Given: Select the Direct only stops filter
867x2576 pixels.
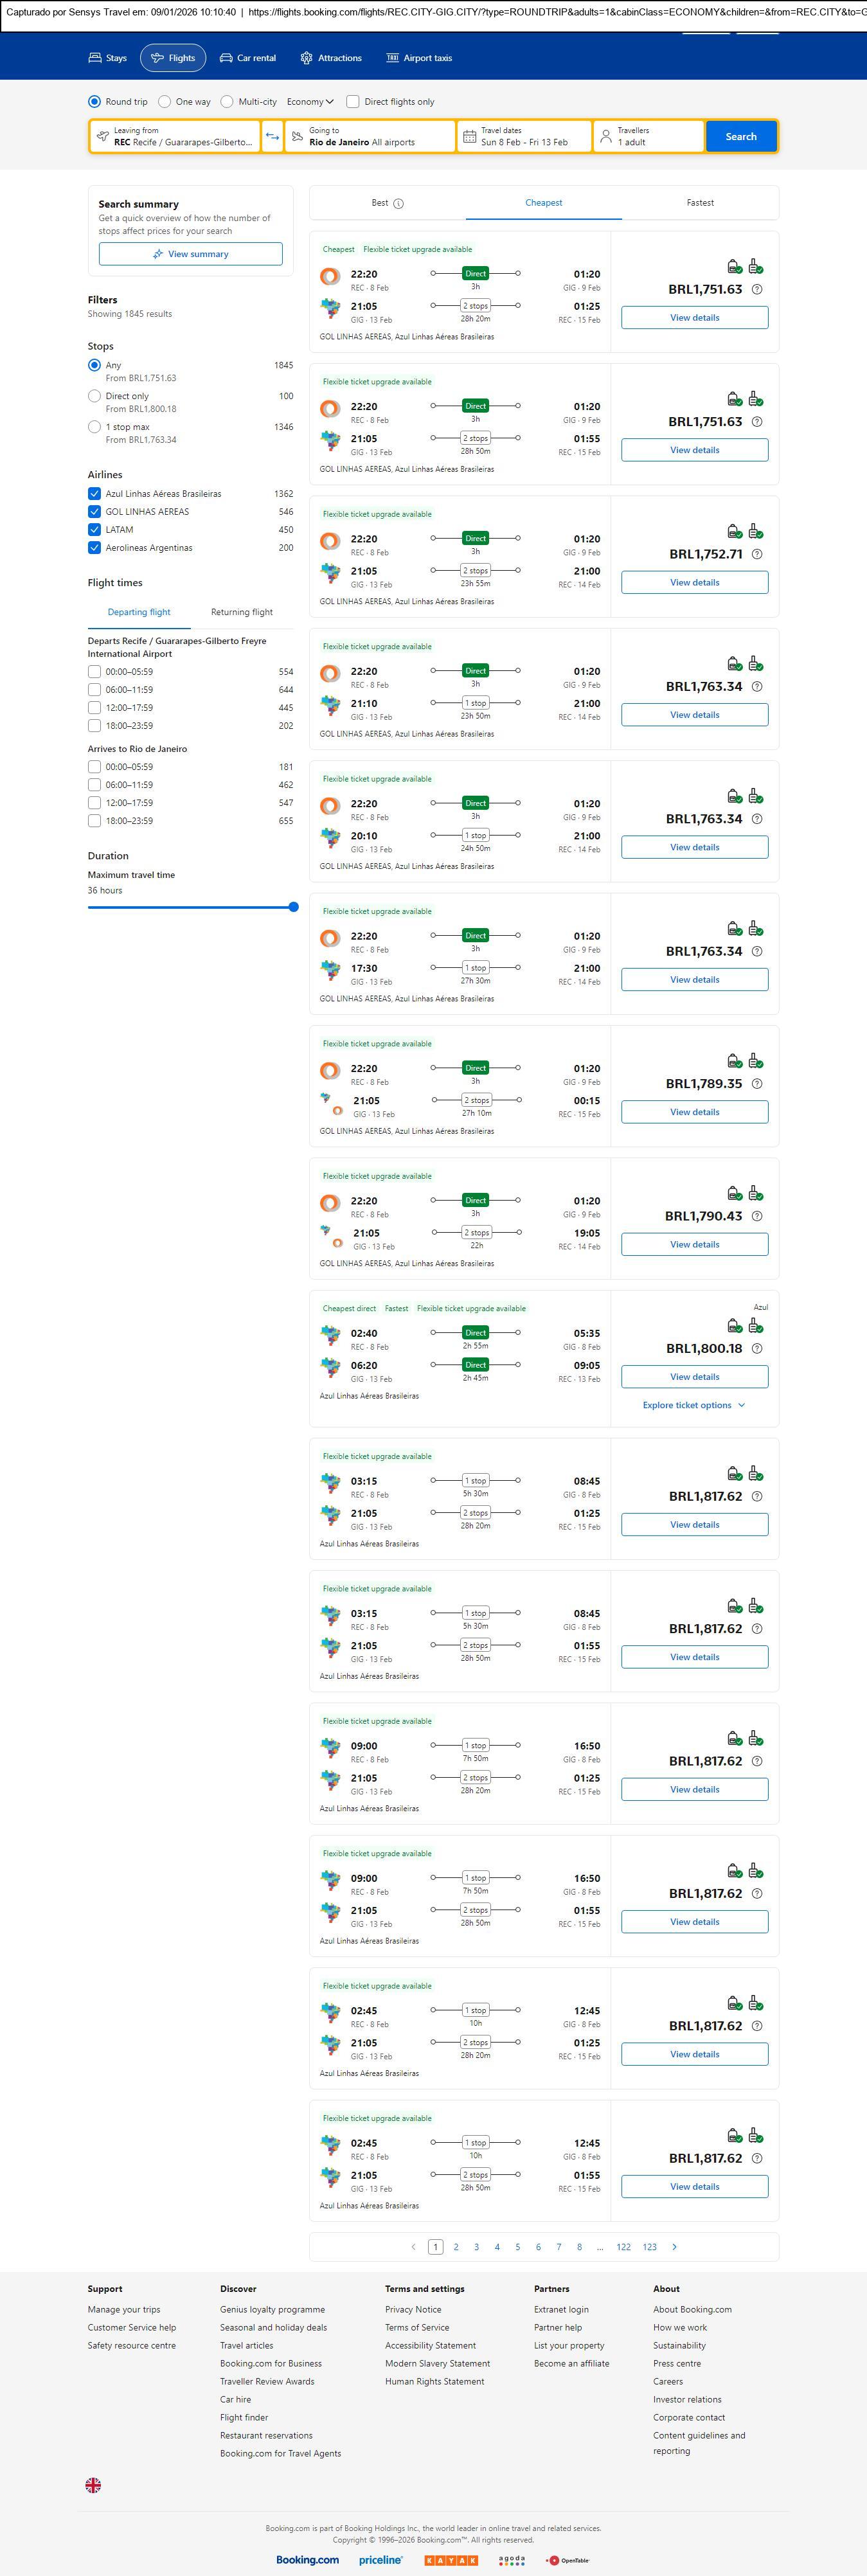Looking at the screenshot, I should (x=94, y=397).
